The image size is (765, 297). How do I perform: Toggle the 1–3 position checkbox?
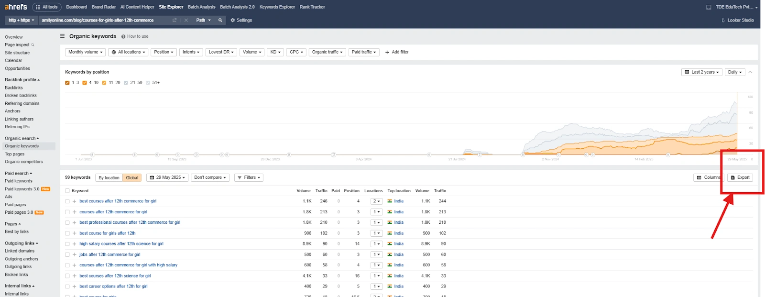(x=67, y=83)
